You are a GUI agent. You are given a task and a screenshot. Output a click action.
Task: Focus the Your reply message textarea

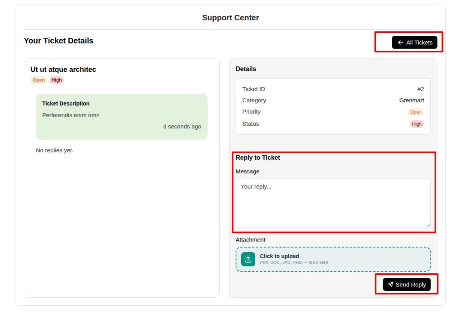pos(333,203)
